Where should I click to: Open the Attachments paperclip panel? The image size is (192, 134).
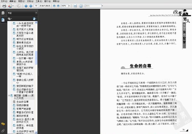3,131
